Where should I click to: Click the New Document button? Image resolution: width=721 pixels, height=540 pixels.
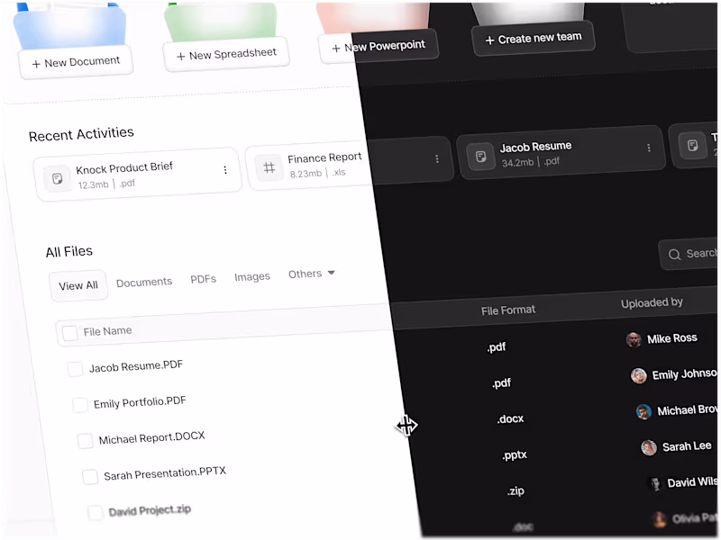[x=76, y=62]
